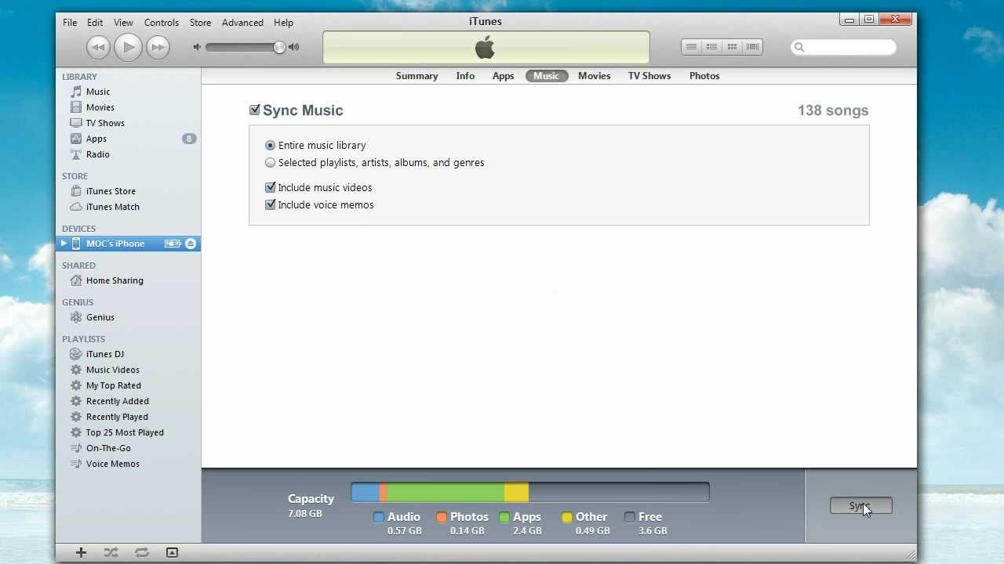Toggle the shuffle icon in bottom bar
The width and height of the screenshot is (1004, 564).
(111, 552)
